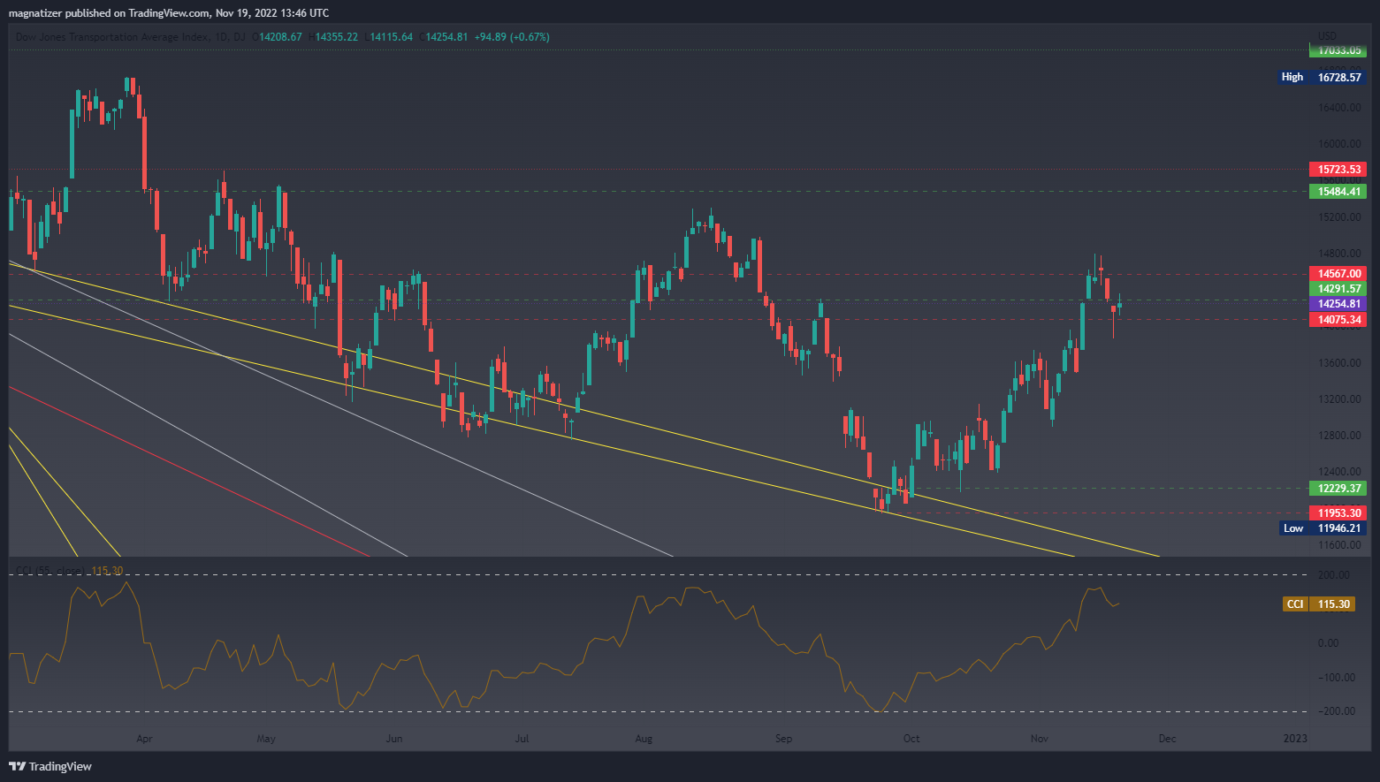
Task: Click the red 14567.00 price level label
Action: (1338, 274)
